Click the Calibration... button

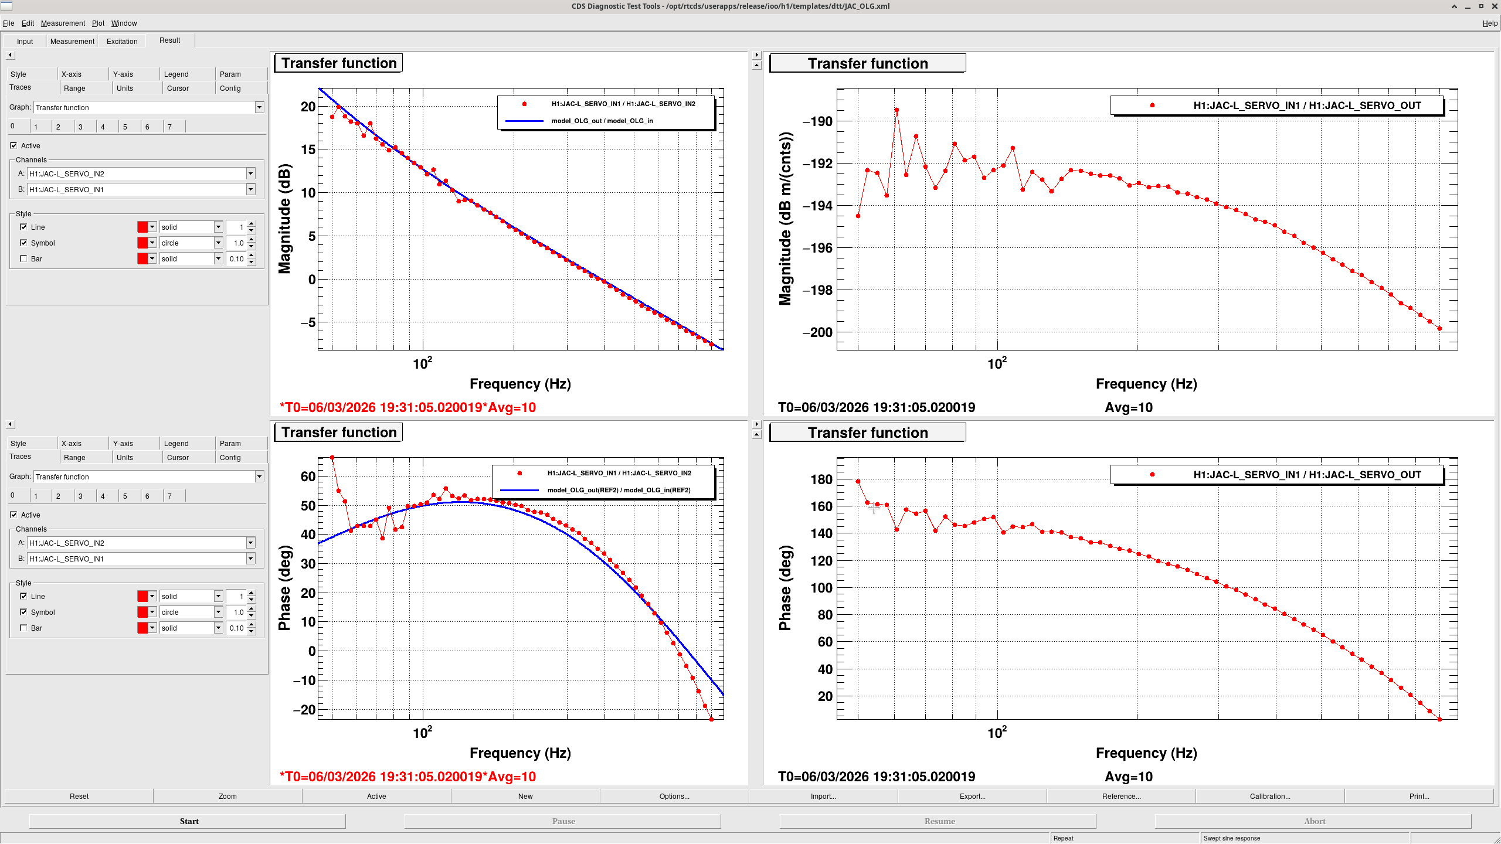(x=1269, y=796)
